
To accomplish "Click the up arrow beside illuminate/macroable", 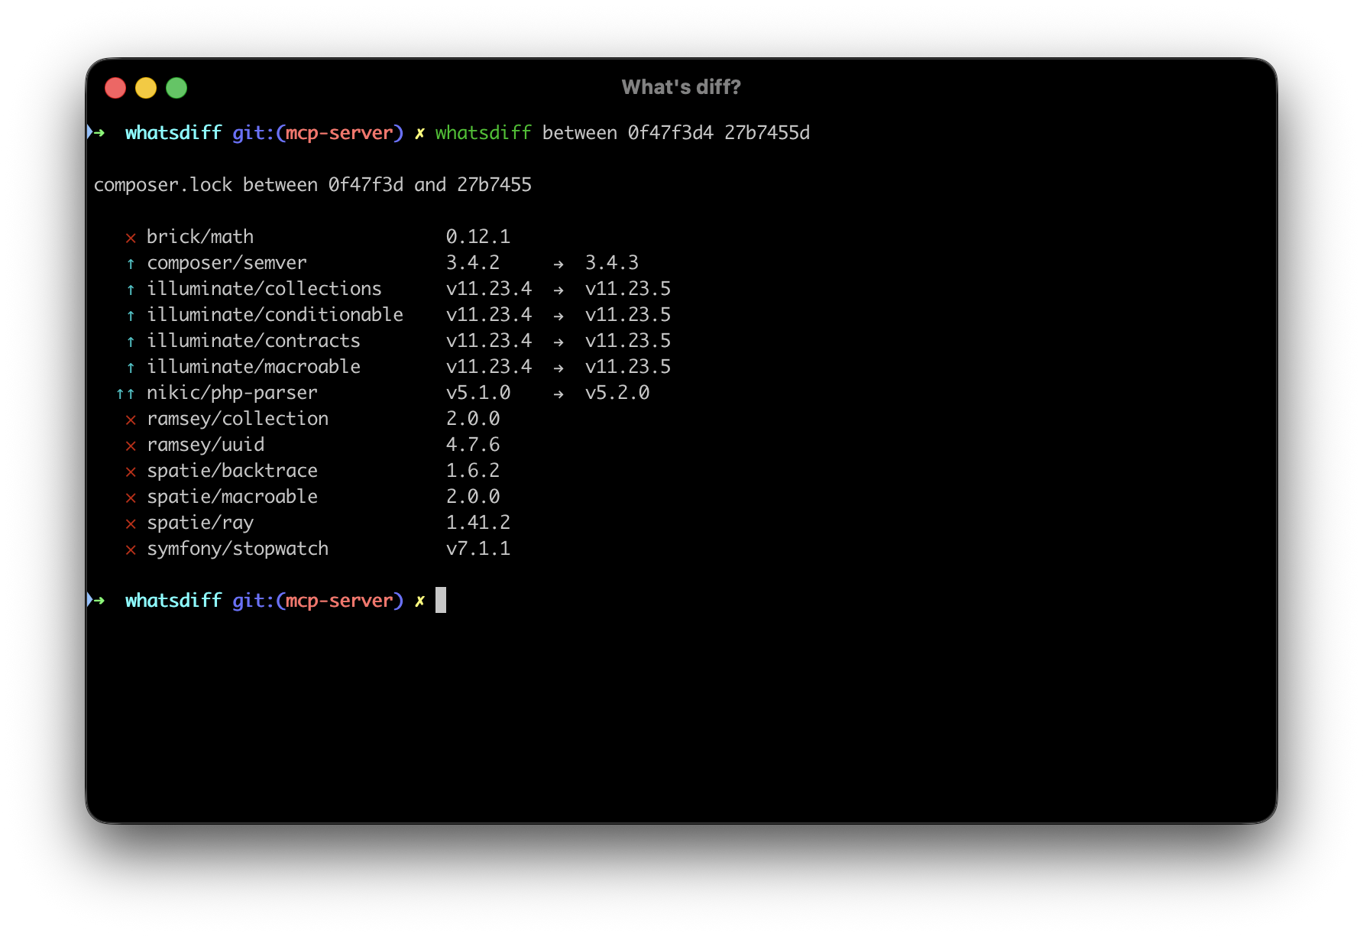I will pos(131,368).
